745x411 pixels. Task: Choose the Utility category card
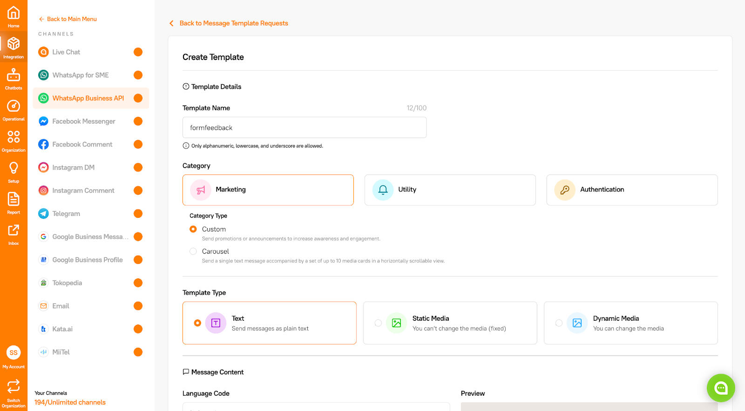tap(450, 190)
